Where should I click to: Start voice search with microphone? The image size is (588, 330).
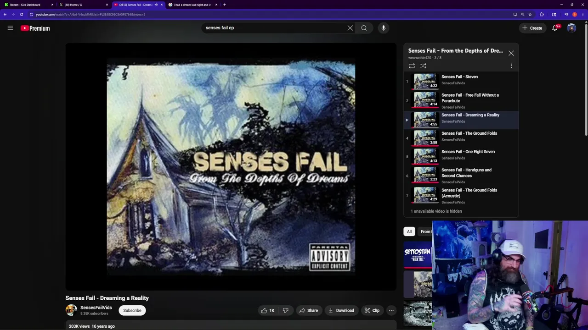tap(384, 28)
